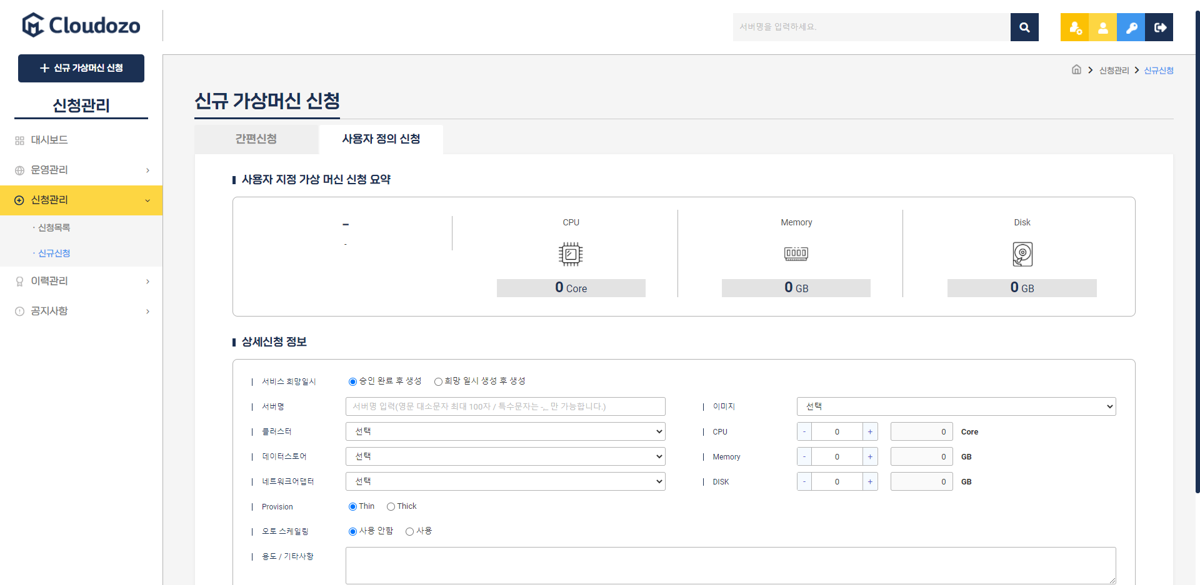The width and height of the screenshot is (1200, 585).
Task: Select 희망 일시 생성 후 생성 radio
Action: click(x=439, y=381)
